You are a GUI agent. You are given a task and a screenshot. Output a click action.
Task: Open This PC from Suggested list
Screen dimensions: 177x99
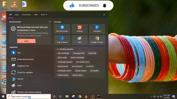click(x=30, y=79)
